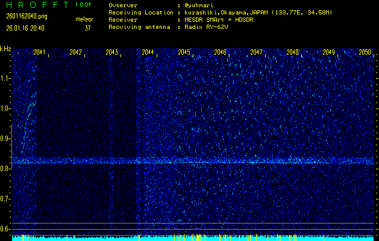The height and width of the screenshot is (241, 379).
Task: Click the Recviving antenna label
Action: [x=139, y=27]
